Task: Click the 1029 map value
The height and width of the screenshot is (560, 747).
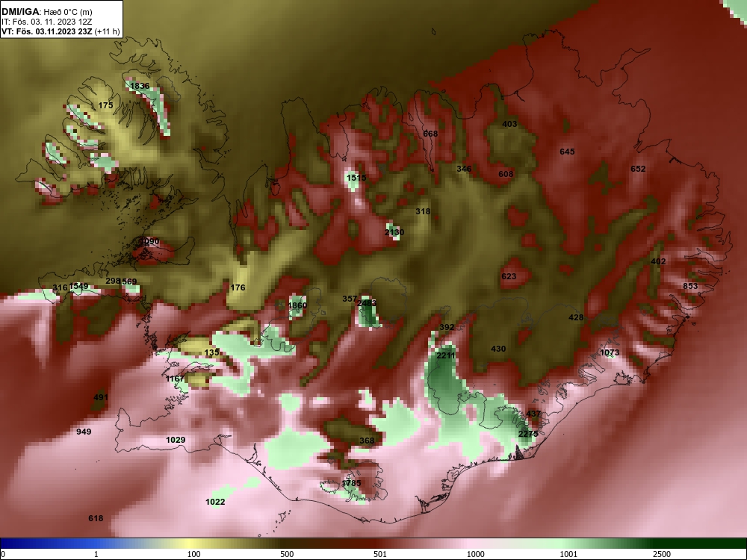Action: coord(176,440)
